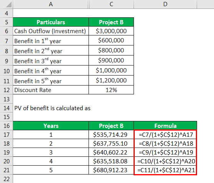Select row 6 header
214x183 pixels.
click(7, 31)
